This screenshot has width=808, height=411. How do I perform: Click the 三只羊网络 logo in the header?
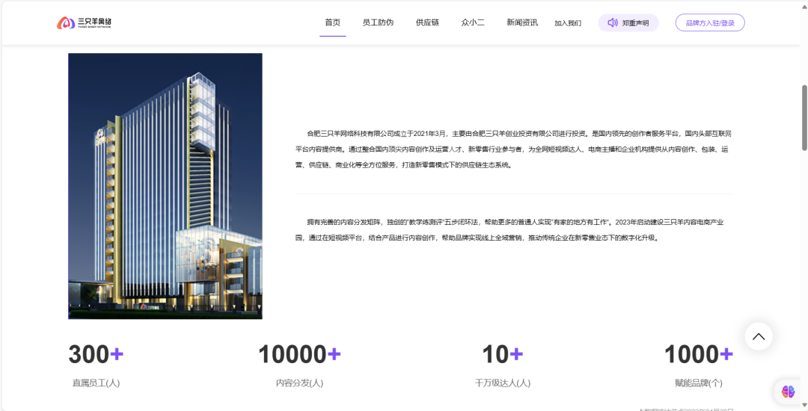[84, 22]
